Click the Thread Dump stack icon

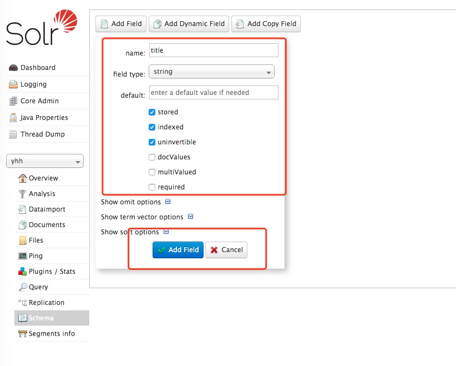13,134
